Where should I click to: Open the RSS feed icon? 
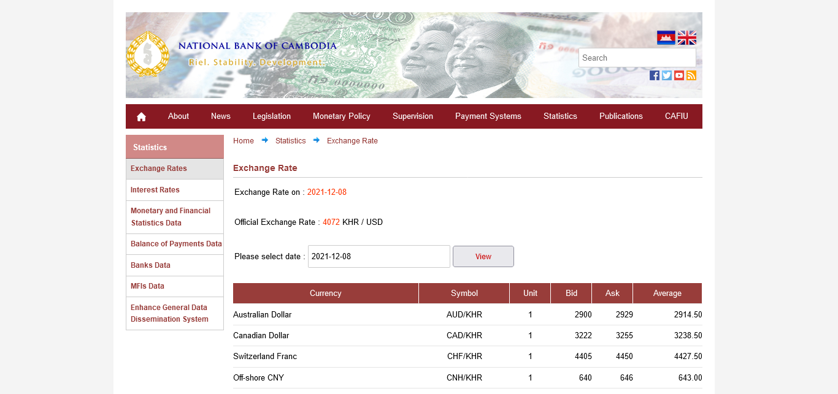click(691, 75)
